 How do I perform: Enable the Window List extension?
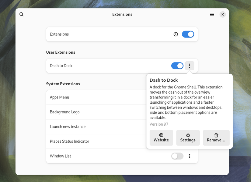click(177, 156)
